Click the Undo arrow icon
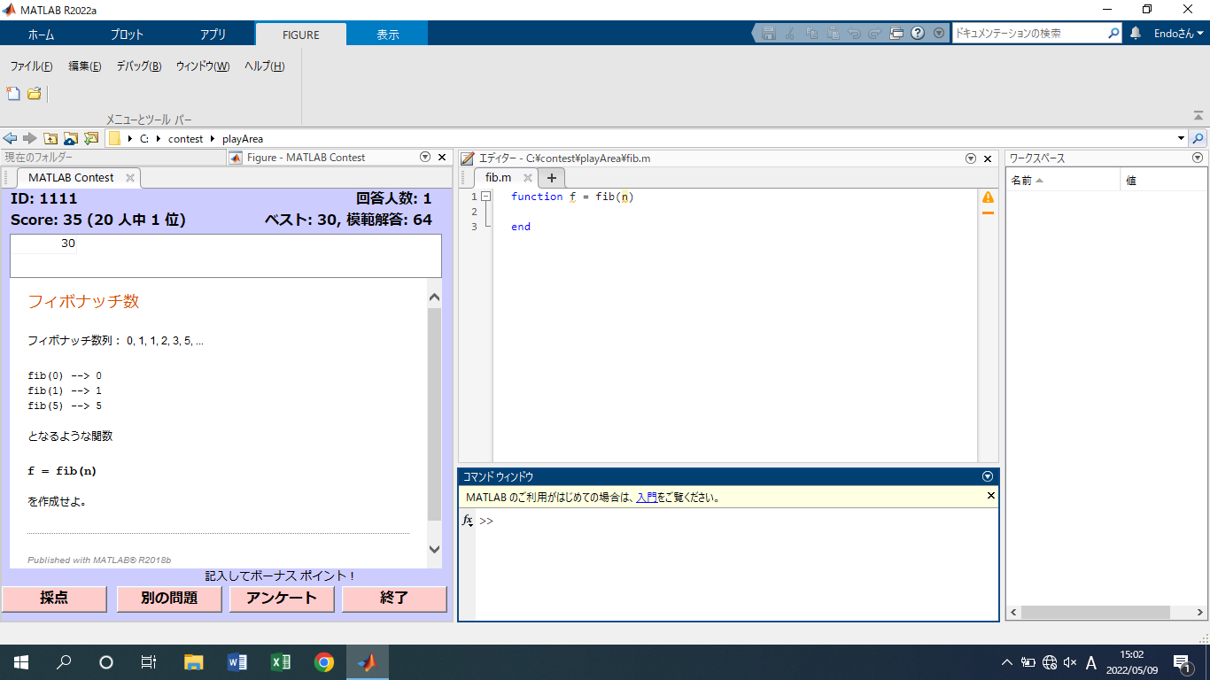This screenshot has width=1210, height=680. pos(854,34)
